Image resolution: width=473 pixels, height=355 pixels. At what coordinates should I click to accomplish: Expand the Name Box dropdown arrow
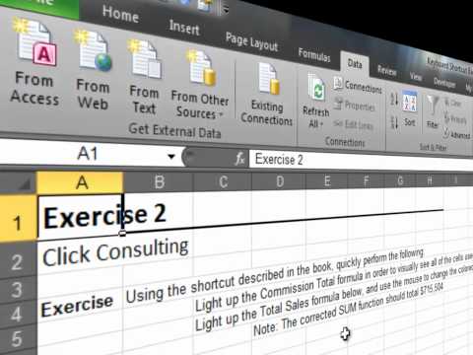[171, 156]
